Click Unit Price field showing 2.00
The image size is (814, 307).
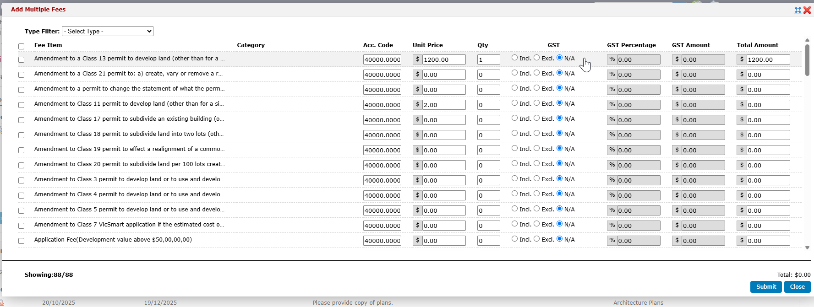[443, 105]
